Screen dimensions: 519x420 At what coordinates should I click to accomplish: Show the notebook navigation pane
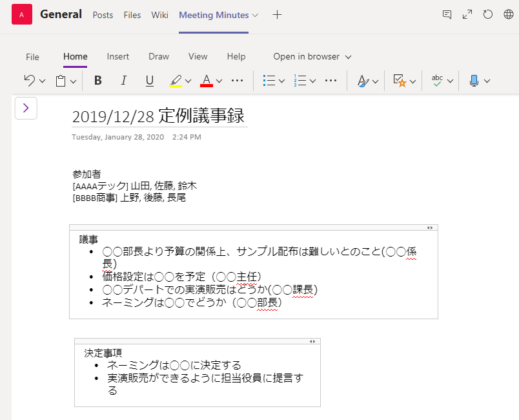tap(26, 108)
